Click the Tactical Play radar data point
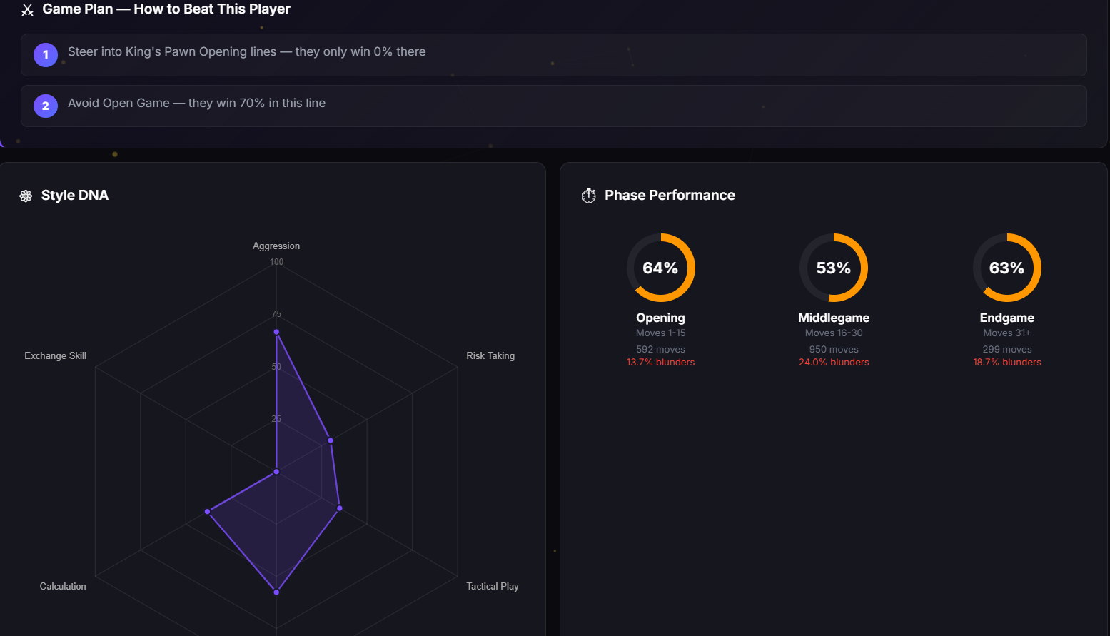1110x636 pixels. (x=340, y=508)
